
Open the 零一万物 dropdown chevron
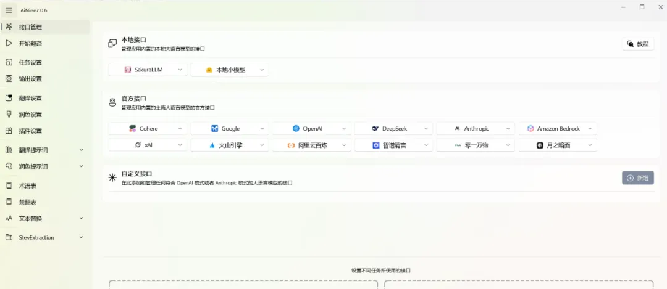[508, 145]
